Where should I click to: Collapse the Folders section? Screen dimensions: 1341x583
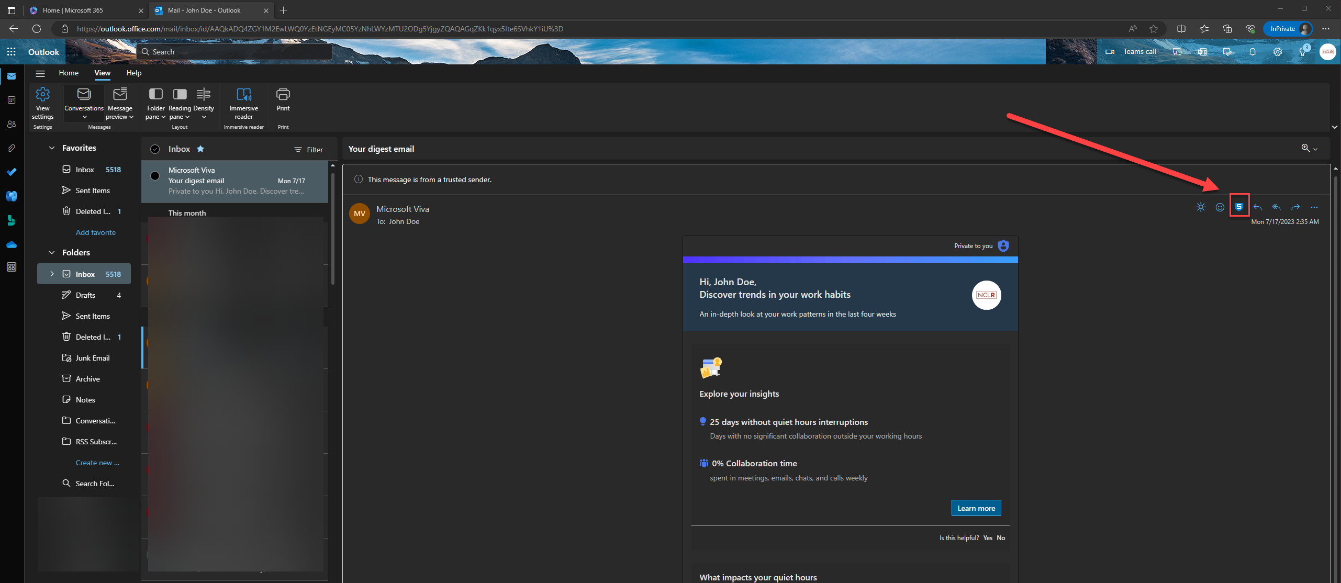(52, 253)
